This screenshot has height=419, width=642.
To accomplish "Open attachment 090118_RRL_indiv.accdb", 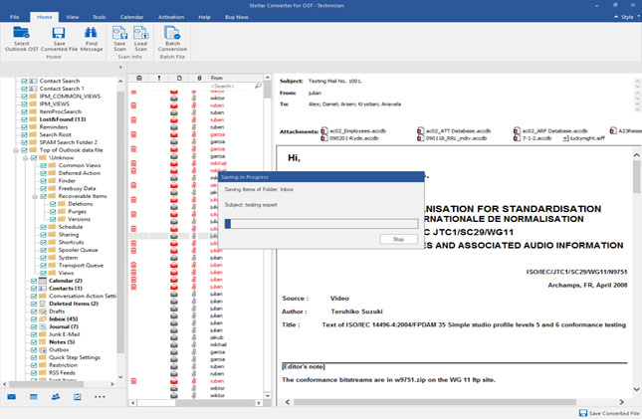I will coord(452,138).
